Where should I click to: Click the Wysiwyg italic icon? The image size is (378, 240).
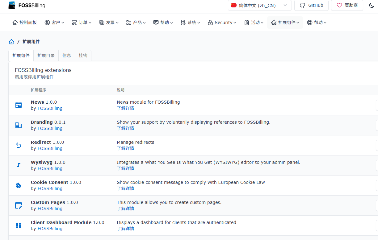tap(19, 165)
